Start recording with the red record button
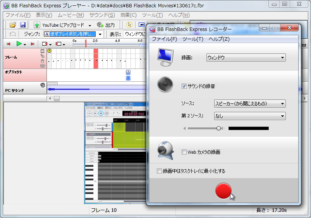Viewport: 311px width, 218px height. coord(223,191)
